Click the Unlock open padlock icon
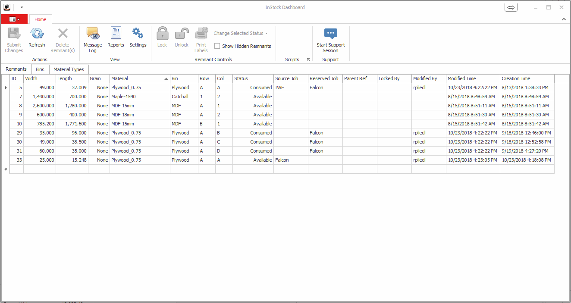 tap(182, 34)
